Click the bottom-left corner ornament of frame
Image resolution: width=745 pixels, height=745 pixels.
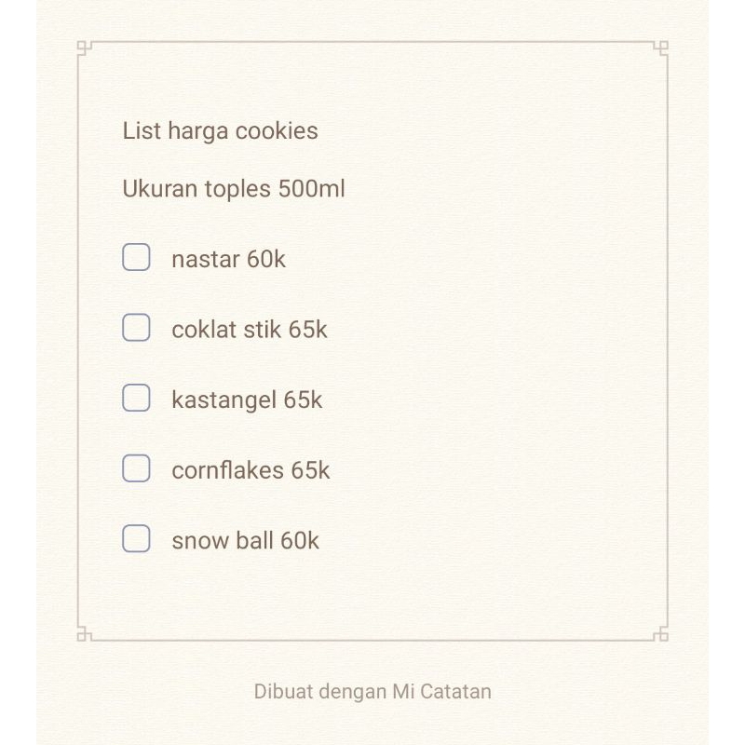pos(84,634)
